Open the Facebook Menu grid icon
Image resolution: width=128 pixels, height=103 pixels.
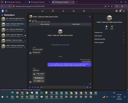(x=116, y=11)
